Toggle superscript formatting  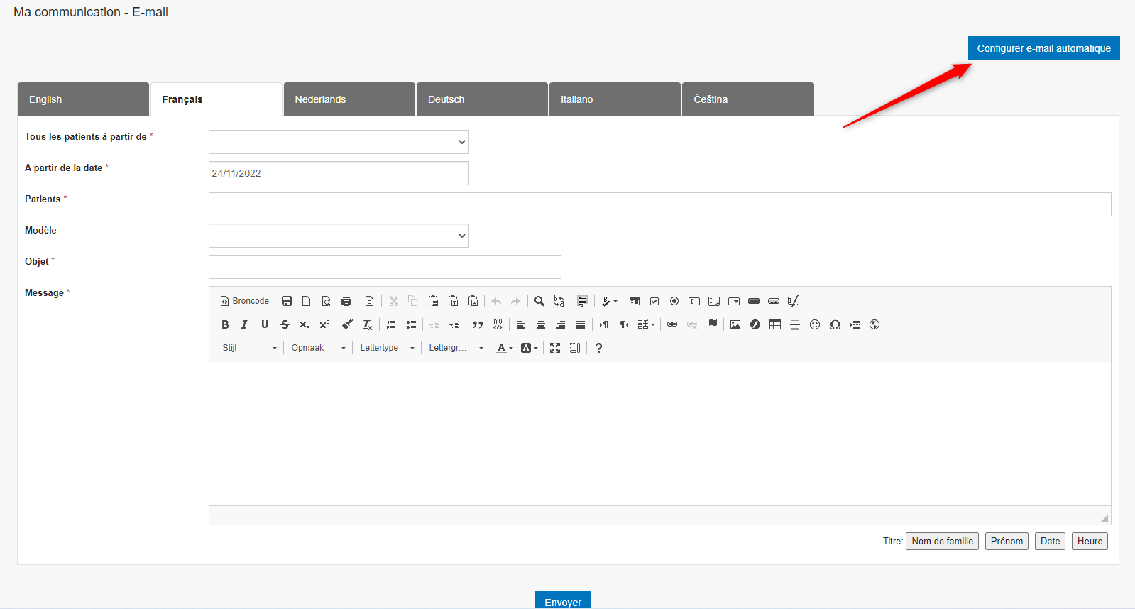pyautogui.click(x=324, y=324)
